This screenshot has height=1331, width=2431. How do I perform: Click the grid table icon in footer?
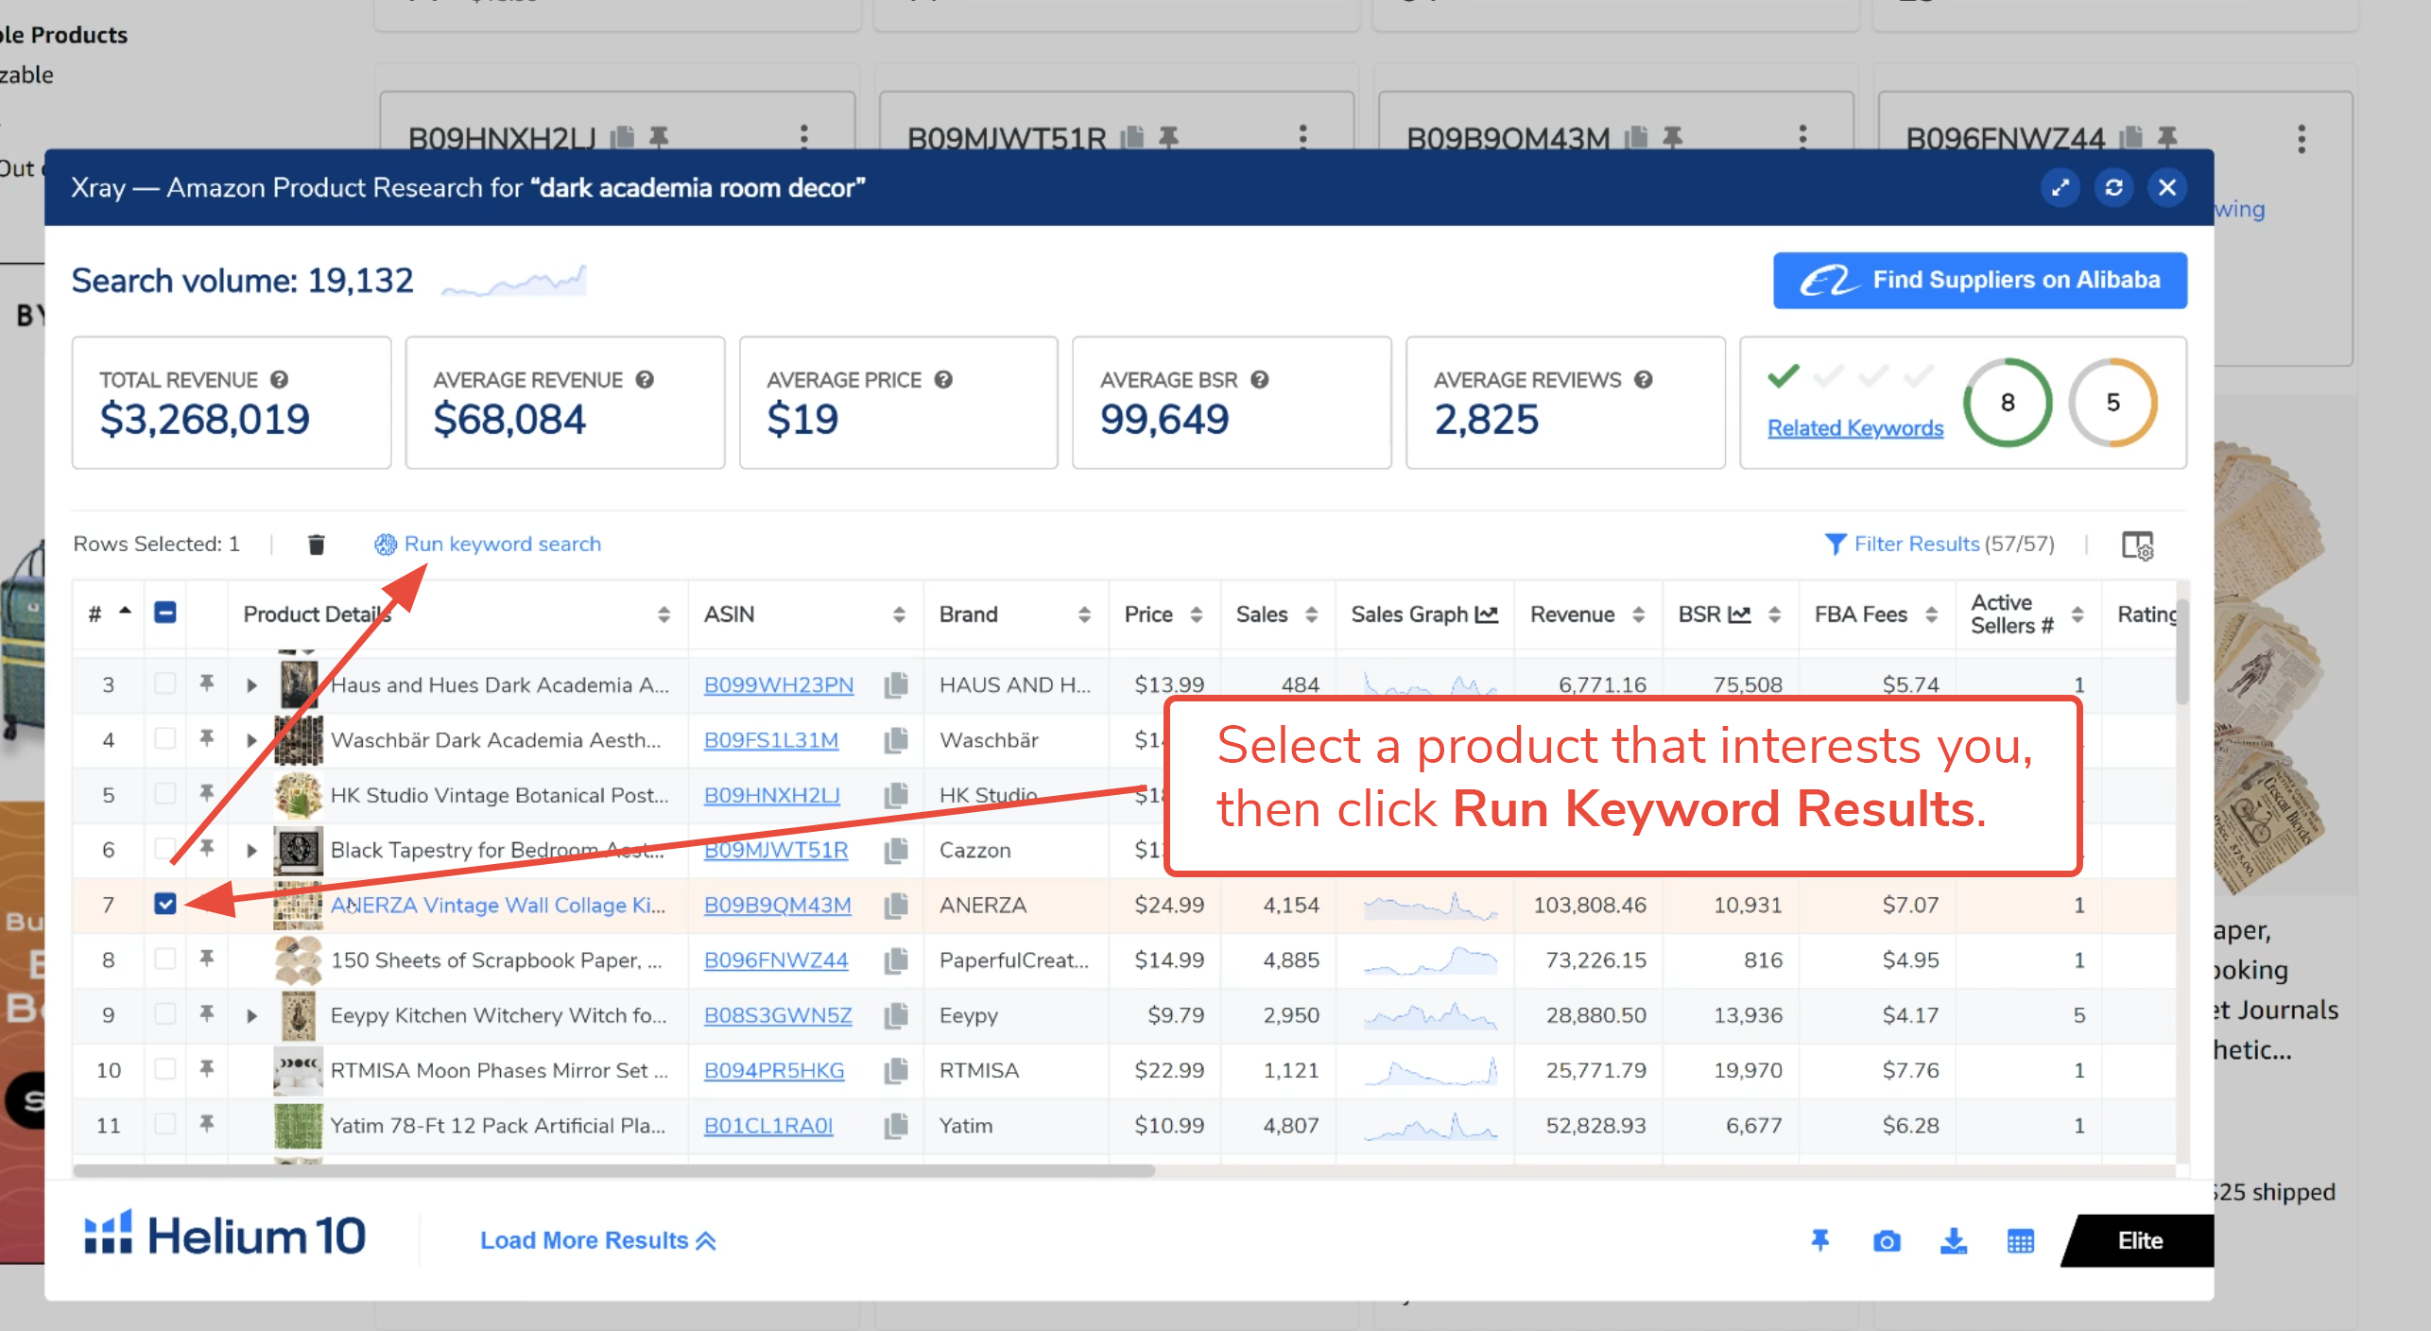pos(2020,1241)
